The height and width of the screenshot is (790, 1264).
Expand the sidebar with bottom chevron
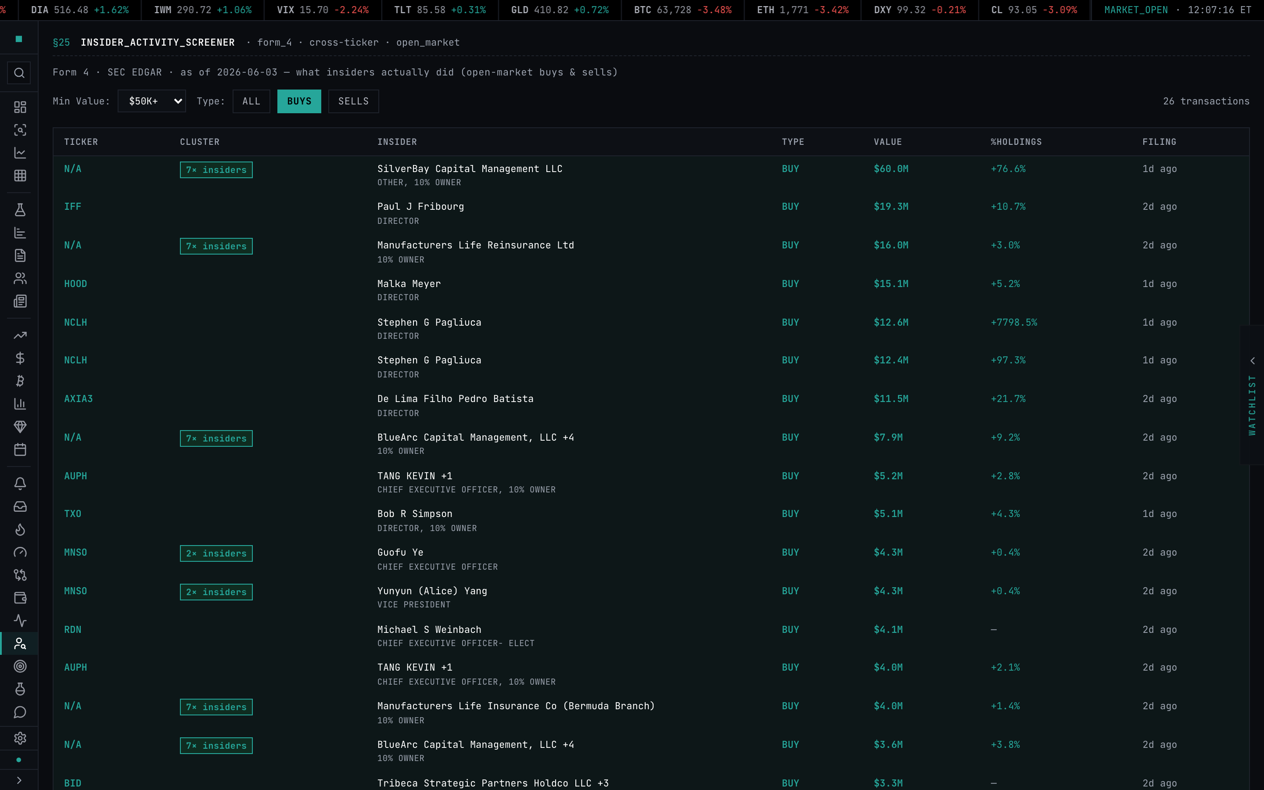point(19,781)
